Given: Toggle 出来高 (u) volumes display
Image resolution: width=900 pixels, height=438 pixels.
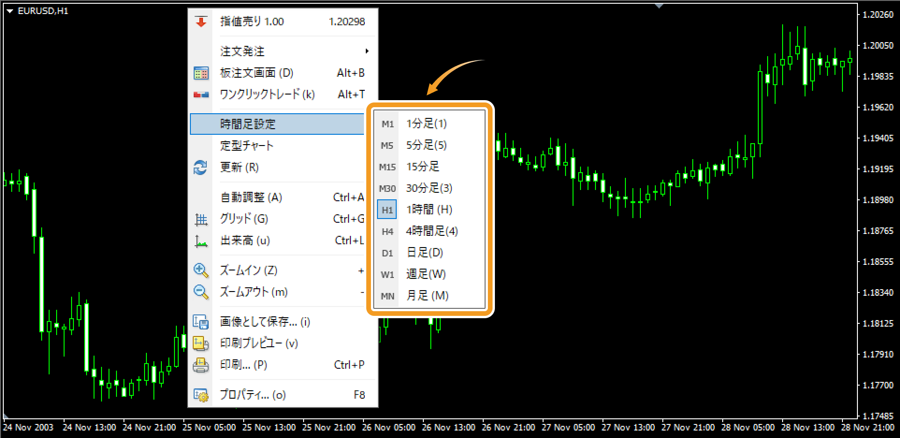Looking at the screenshot, I should click(277, 241).
